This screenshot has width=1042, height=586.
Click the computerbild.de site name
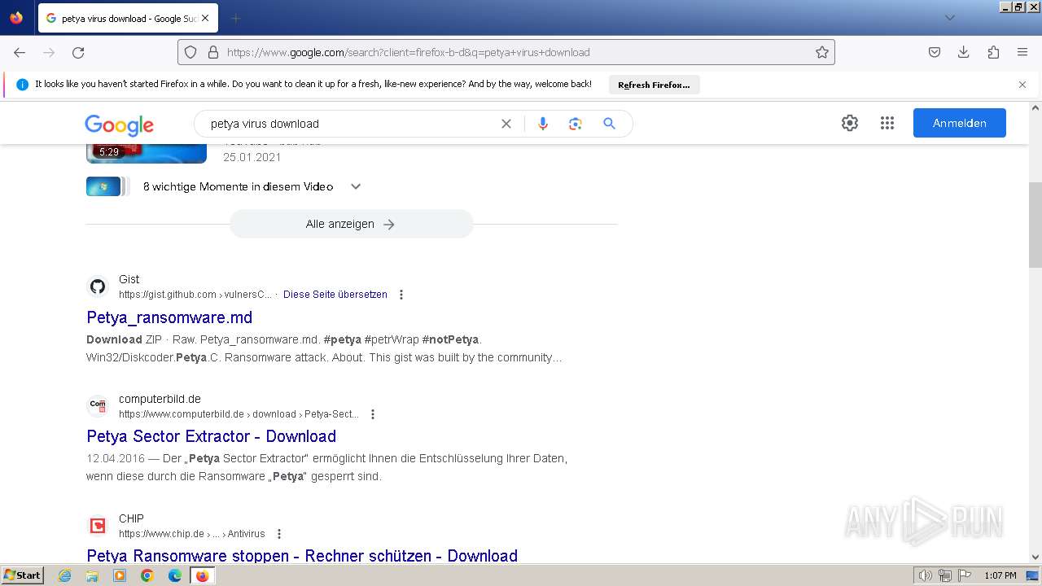click(x=160, y=399)
